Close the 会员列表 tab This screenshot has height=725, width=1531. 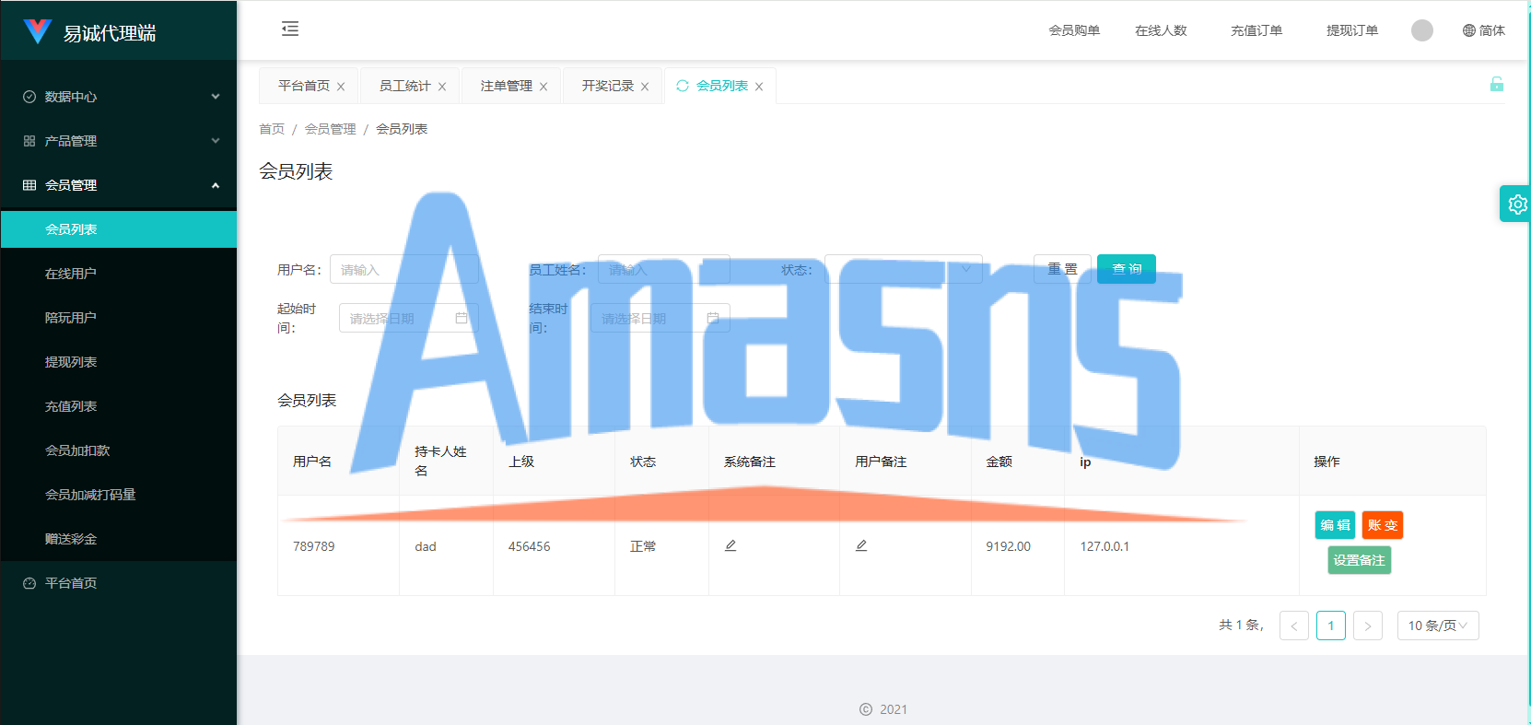tap(759, 87)
